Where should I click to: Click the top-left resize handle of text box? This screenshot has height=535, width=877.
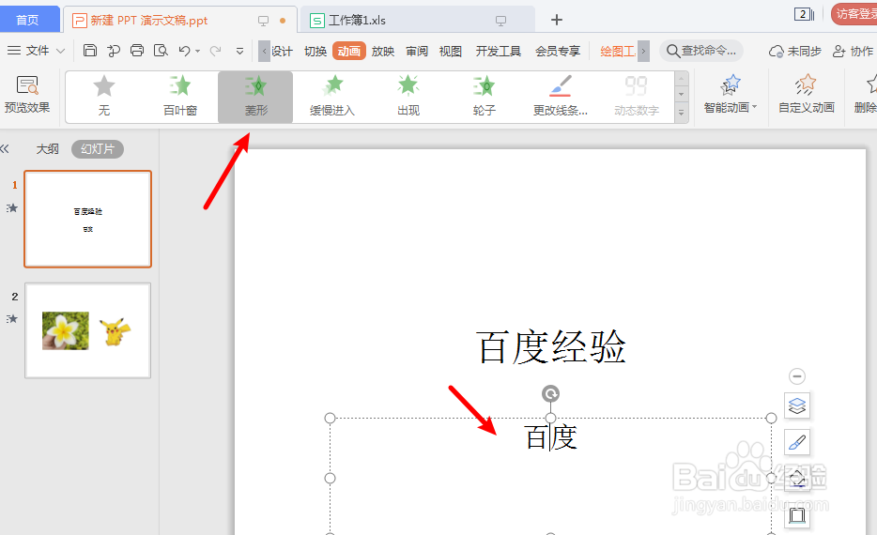330,419
